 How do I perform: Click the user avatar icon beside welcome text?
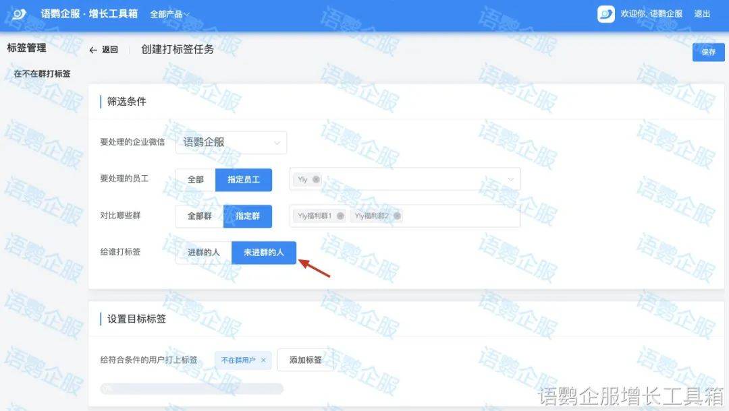coord(605,14)
